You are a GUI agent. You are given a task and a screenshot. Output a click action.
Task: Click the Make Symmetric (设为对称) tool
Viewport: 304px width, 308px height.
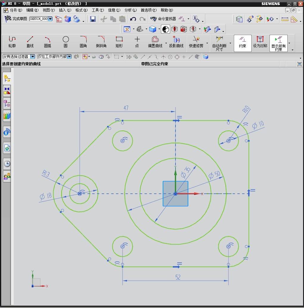260,42
